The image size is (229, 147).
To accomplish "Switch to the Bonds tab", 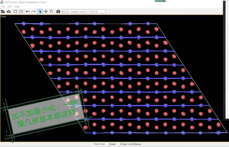I will click(x=112, y=144).
